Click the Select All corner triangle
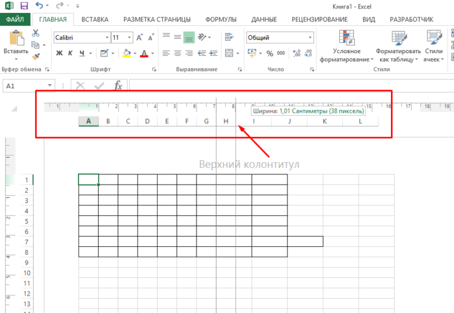The height and width of the screenshot is (313, 454). tap(14, 108)
